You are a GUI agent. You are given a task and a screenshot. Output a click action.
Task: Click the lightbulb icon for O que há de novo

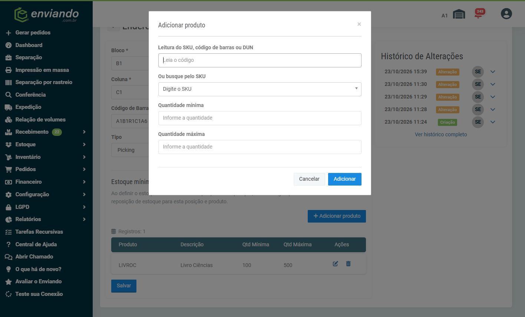pyautogui.click(x=9, y=269)
